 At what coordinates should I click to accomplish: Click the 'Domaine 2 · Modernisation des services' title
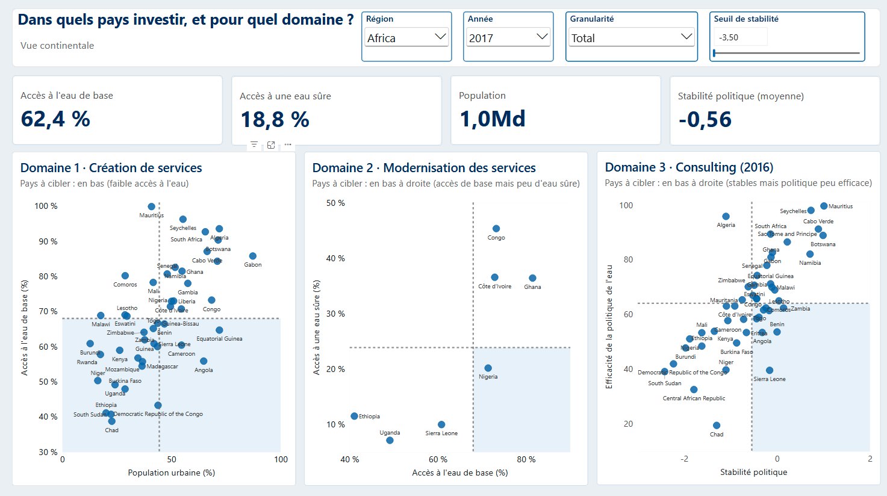click(424, 168)
